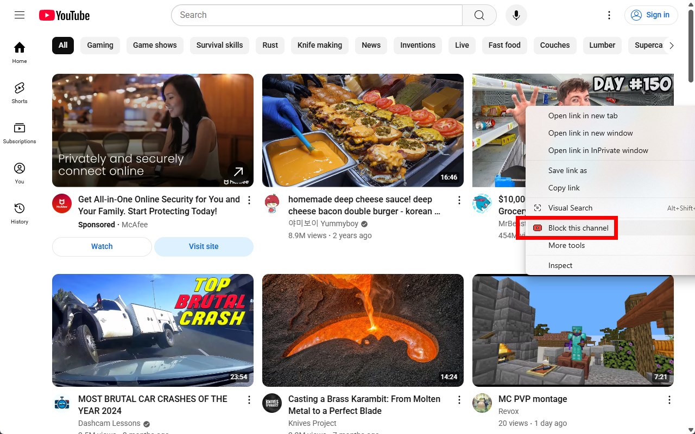Start voice search with microphone

click(516, 15)
